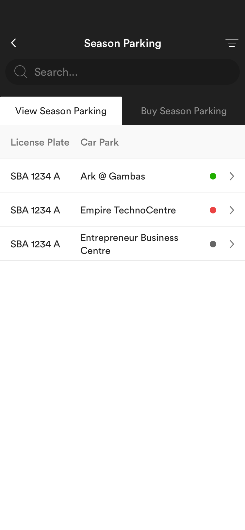The height and width of the screenshot is (530, 245).
Task: Click the license plate in Ark @ Gambas row
Action: tap(35, 176)
